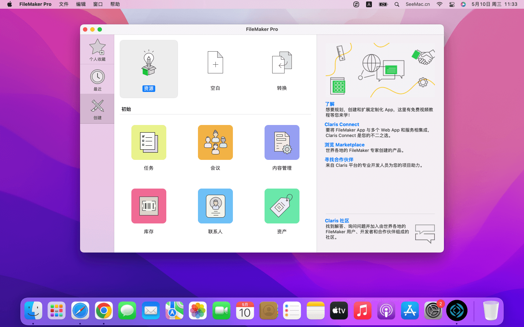Open Control Center from menu bar
Image resolution: width=524 pixels, height=327 pixels.
coord(452,4)
